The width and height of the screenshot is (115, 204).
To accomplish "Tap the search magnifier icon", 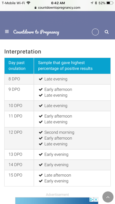I will pyautogui.click(x=107, y=32).
